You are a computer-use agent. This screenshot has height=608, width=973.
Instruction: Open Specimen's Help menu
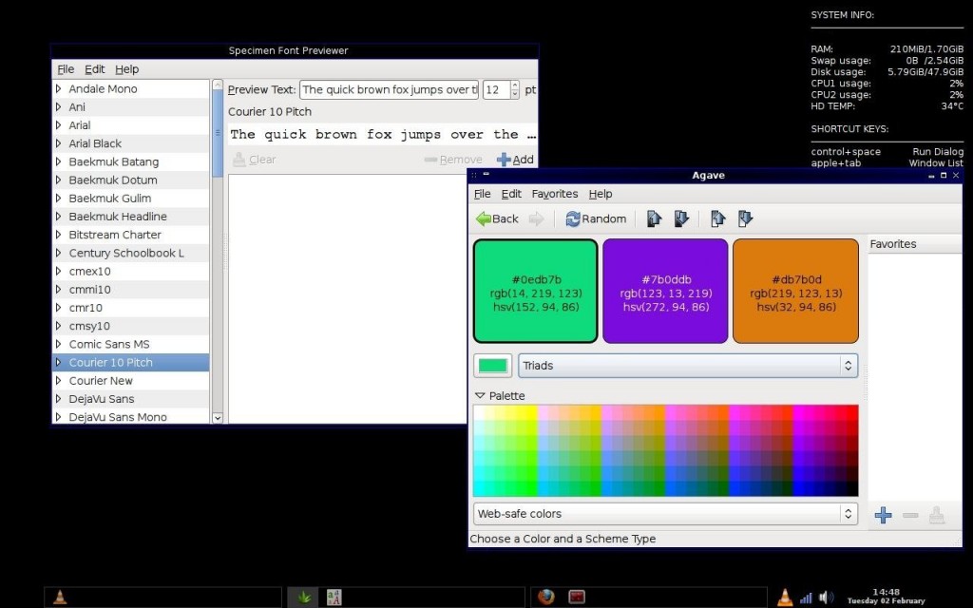coord(126,68)
